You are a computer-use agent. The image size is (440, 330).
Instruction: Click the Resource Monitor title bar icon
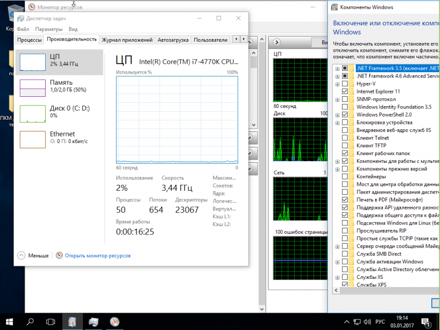click(x=32, y=7)
